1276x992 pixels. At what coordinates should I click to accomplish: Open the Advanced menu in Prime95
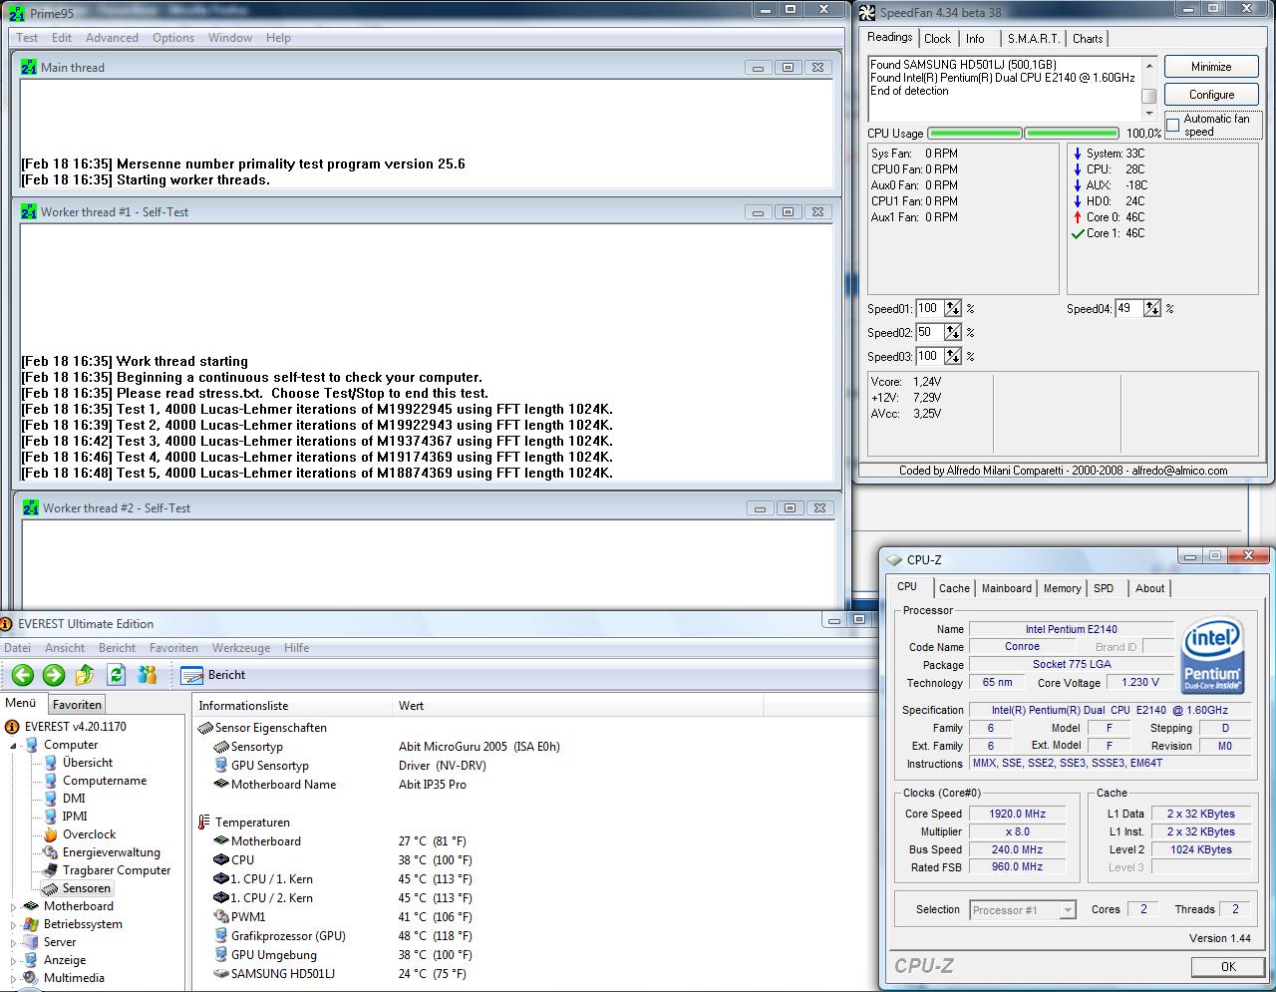[112, 38]
